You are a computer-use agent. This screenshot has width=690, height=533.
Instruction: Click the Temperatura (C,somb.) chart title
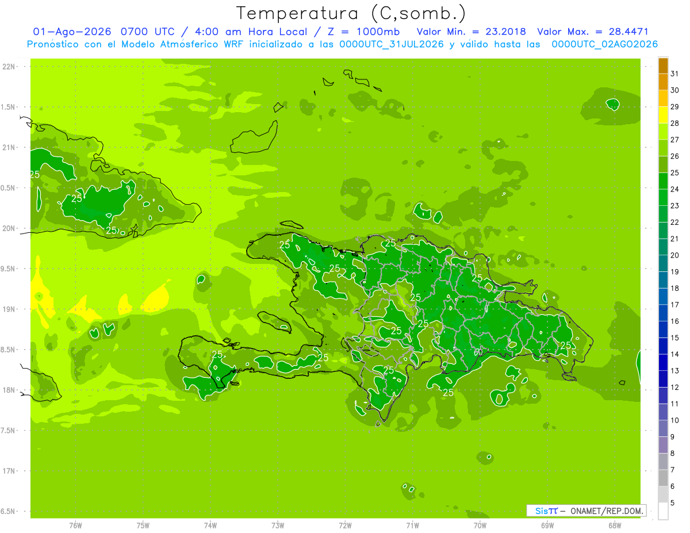point(351,13)
